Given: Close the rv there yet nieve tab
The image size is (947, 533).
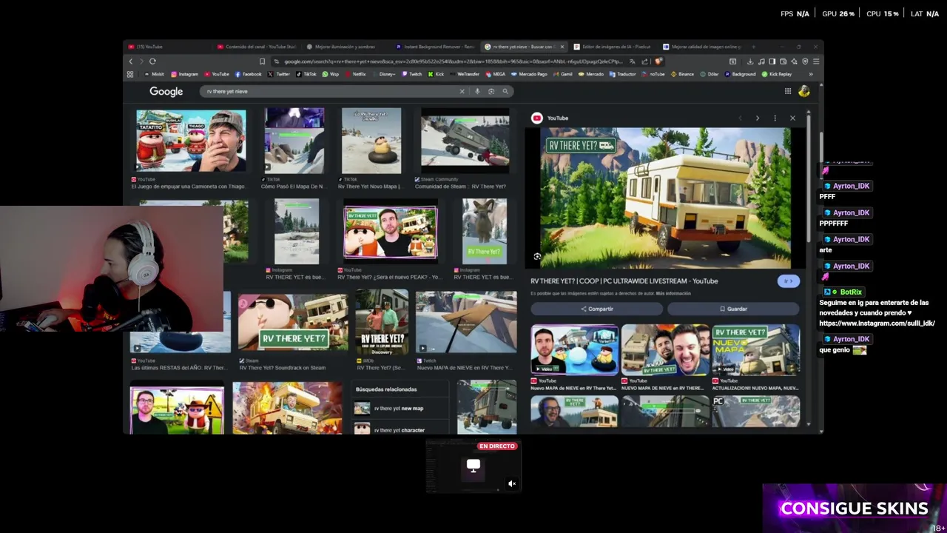Looking at the screenshot, I should [x=562, y=47].
